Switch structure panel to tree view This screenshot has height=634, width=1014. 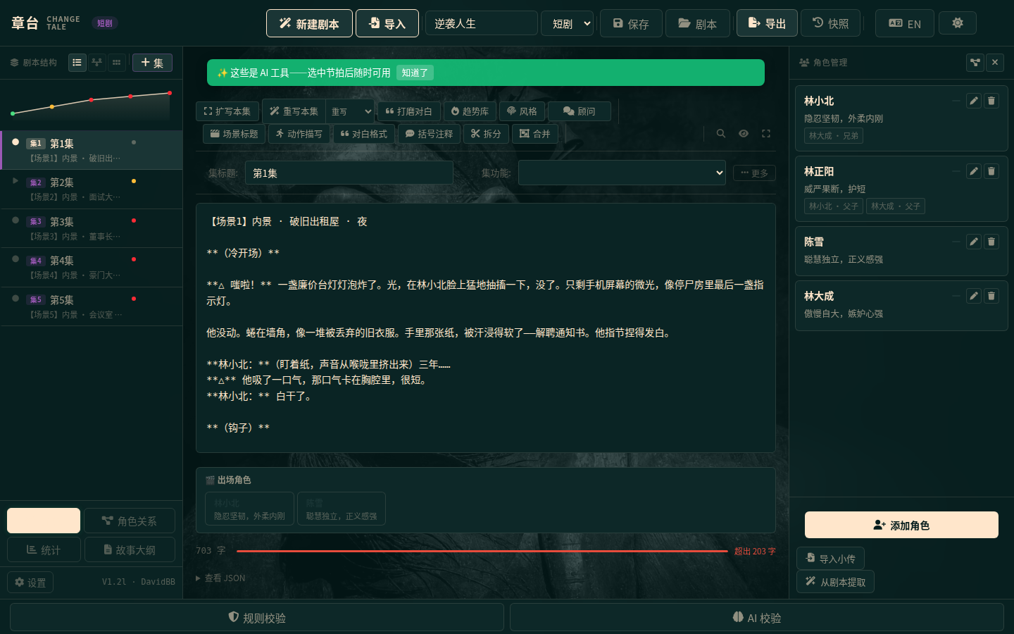97,63
